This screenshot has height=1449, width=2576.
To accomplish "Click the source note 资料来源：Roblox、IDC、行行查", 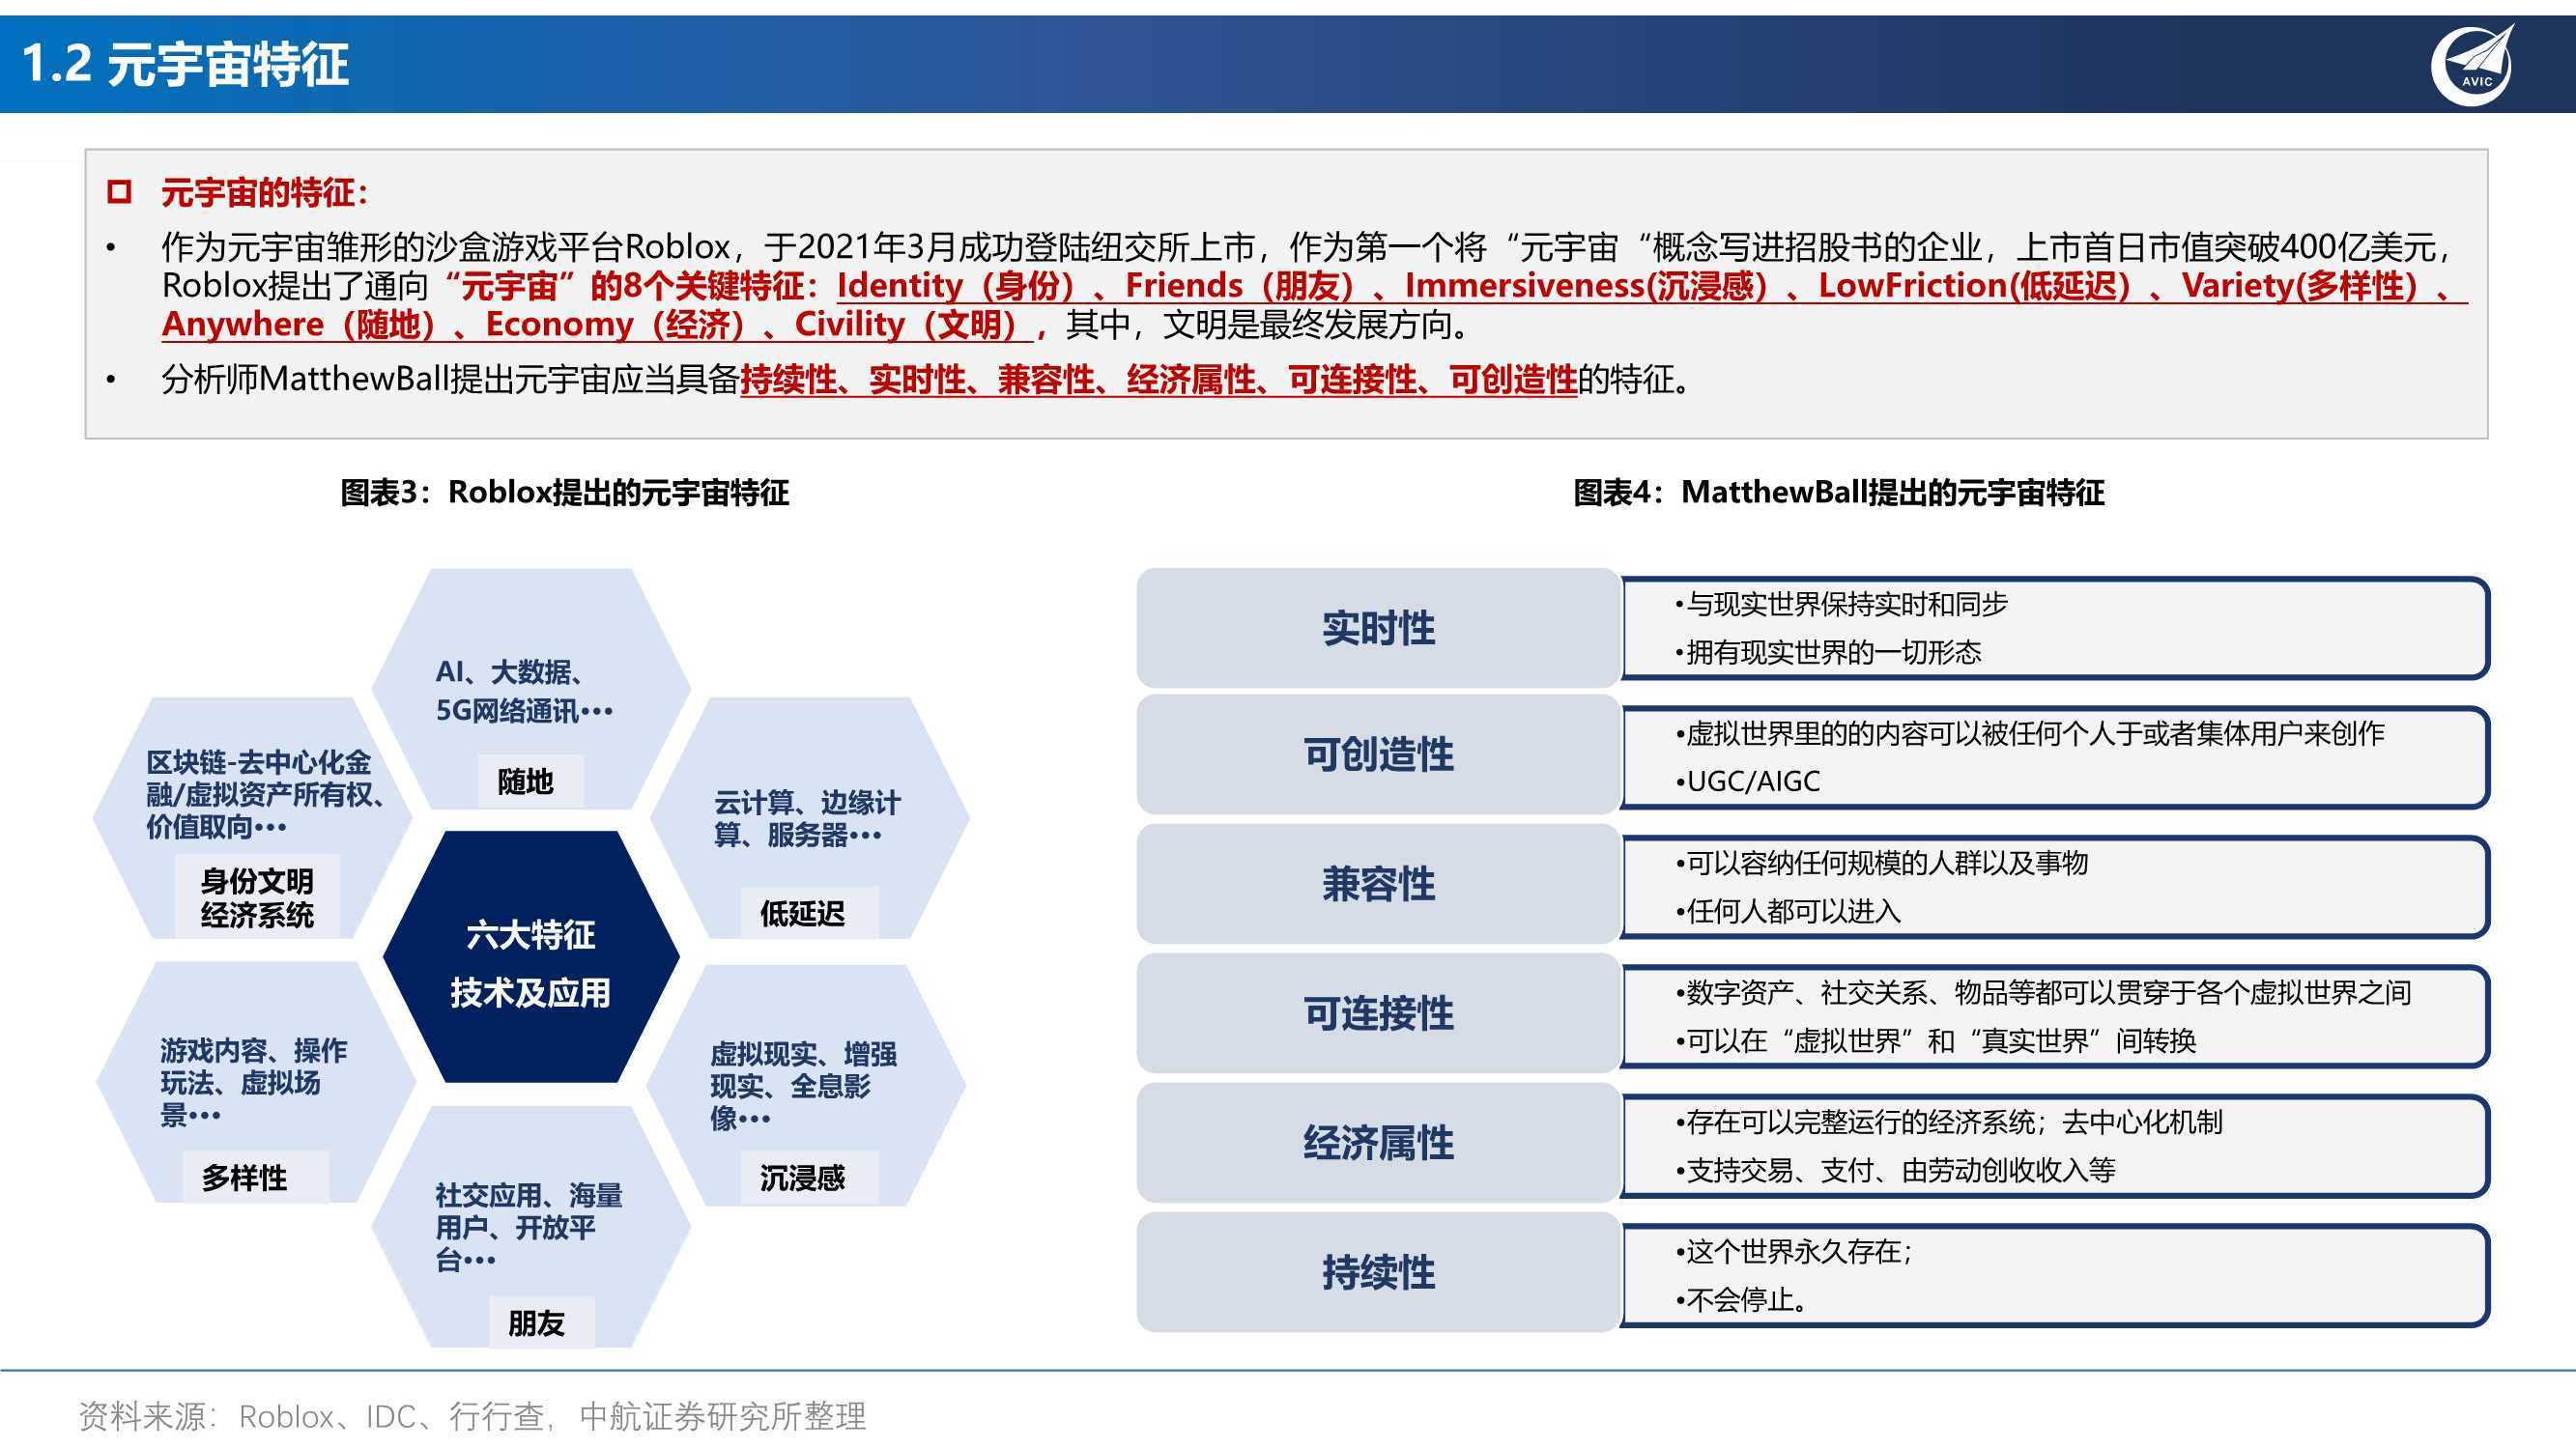I will tap(472, 1416).
